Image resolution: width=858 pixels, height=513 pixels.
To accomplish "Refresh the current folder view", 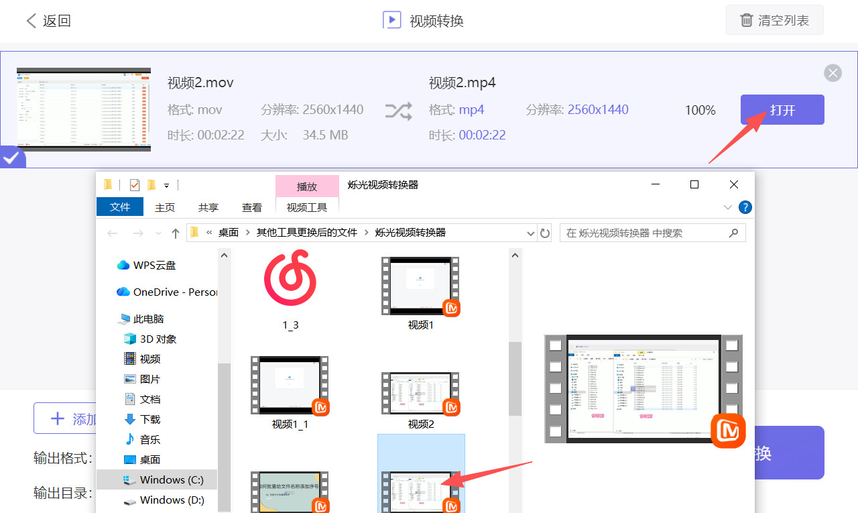I will pyautogui.click(x=545, y=233).
